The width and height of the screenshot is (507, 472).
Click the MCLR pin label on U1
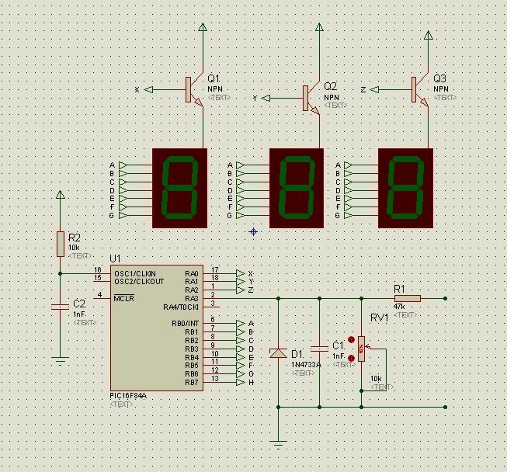pyautogui.click(x=124, y=298)
